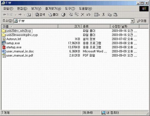Click the user_manual_kr.pdf file name
The width and height of the screenshot is (150, 116).
(20, 56)
